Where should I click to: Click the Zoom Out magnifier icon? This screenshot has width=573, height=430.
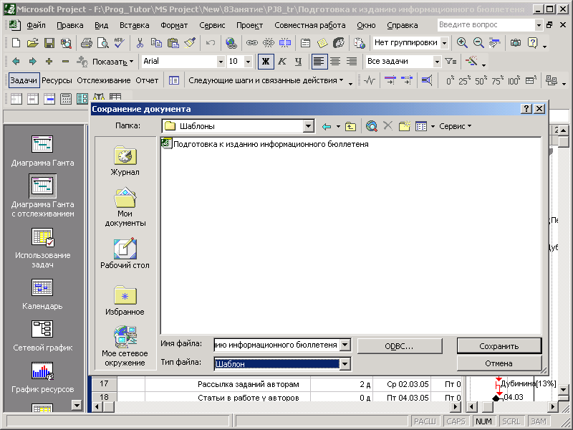[478, 43]
